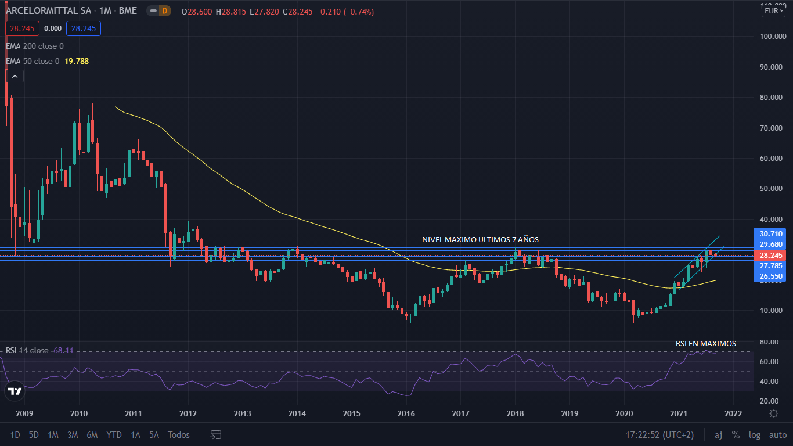Collapse the indicator legend with chevron
This screenshot has height=446, width=793.
click(15, 76)
